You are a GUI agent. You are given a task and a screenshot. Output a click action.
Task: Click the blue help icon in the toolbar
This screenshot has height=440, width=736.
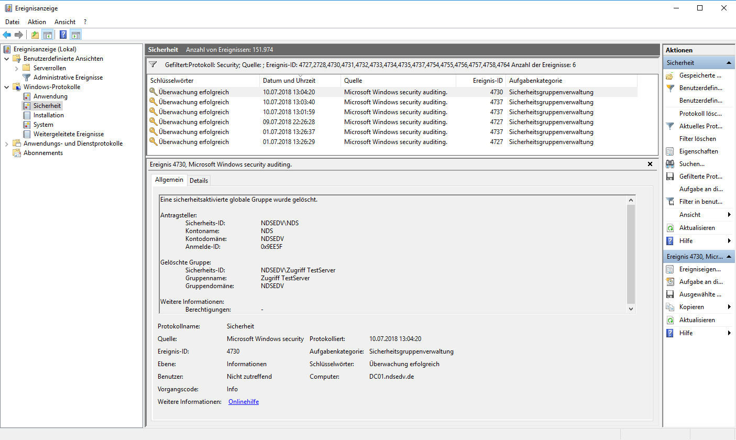point(63,35)
